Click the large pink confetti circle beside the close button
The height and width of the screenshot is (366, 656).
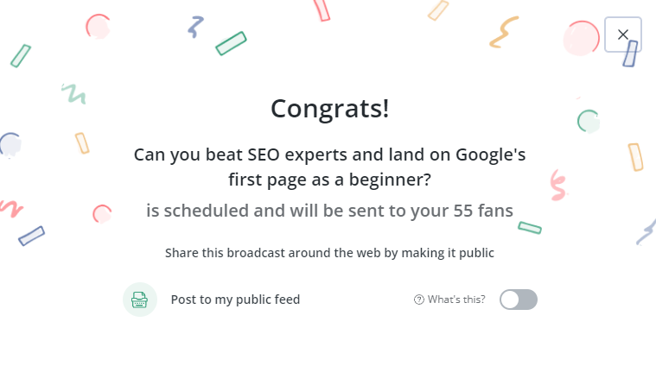pos(582,37)
